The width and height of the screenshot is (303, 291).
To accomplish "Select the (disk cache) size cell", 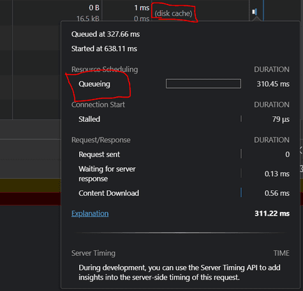I will [174, 13].
